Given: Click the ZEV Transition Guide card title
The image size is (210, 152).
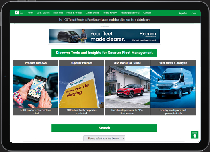Looking at the screenshot, I should coord(127,63).
